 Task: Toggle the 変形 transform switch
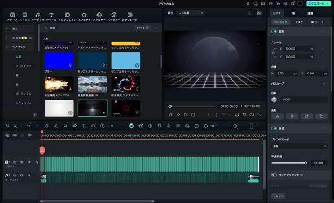(x=274, y=32)
